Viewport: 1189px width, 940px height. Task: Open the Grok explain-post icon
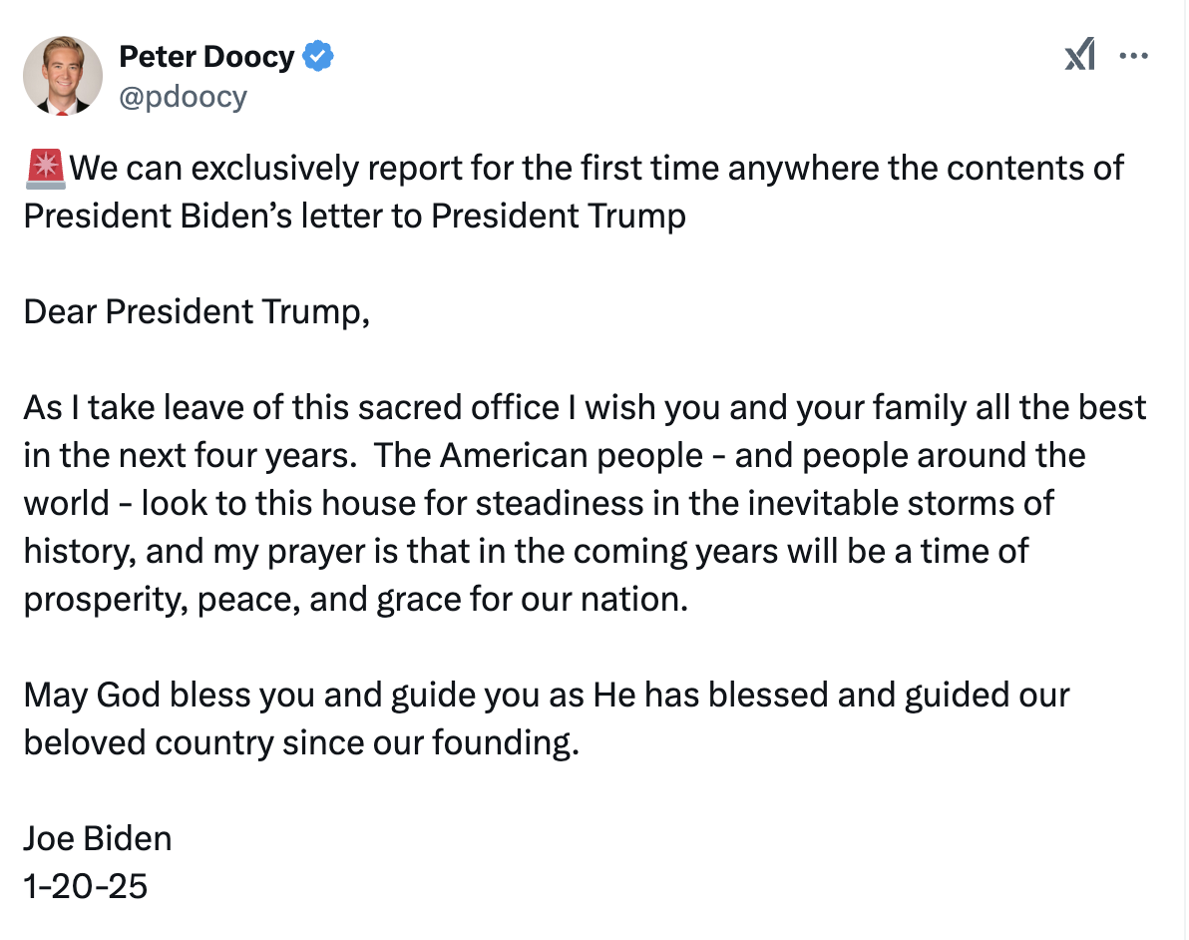tap(1079, 56)
